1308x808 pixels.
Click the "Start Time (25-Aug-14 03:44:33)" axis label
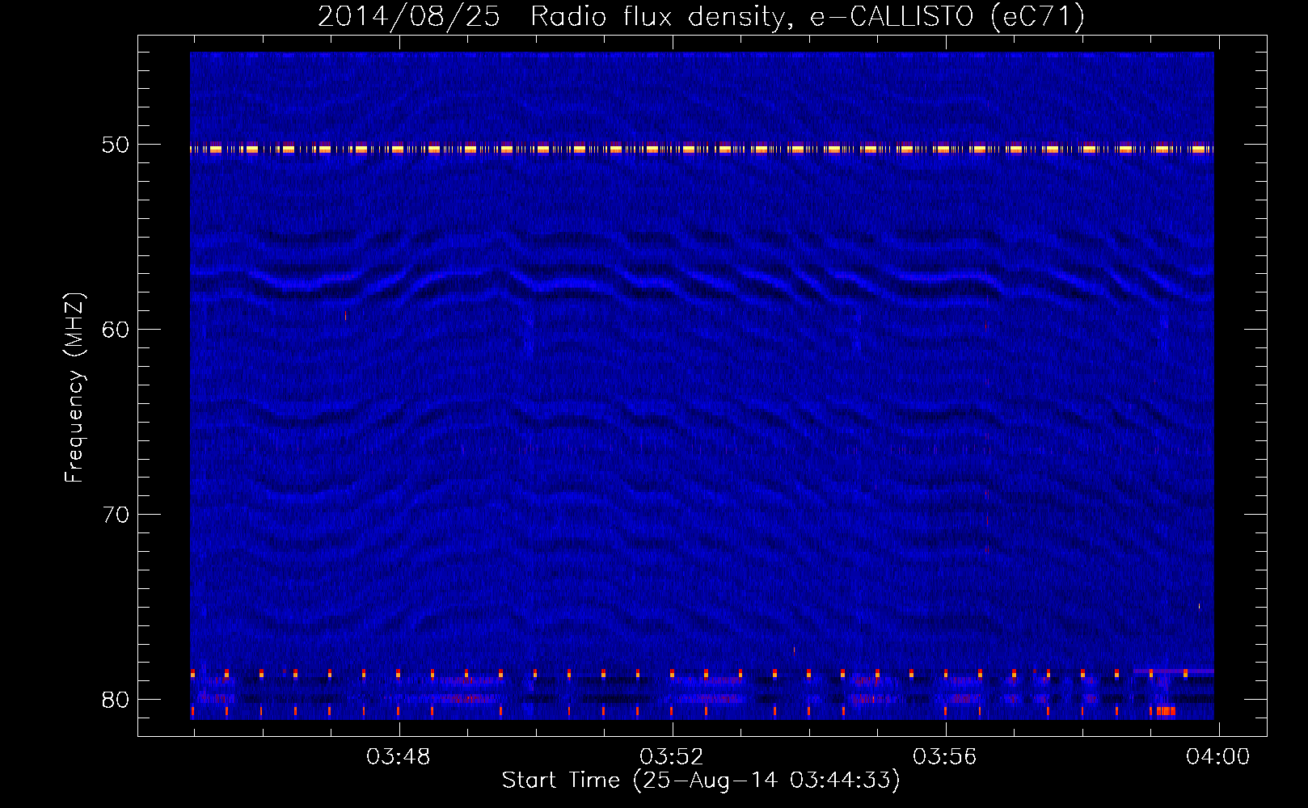click(x=701, y=781)
